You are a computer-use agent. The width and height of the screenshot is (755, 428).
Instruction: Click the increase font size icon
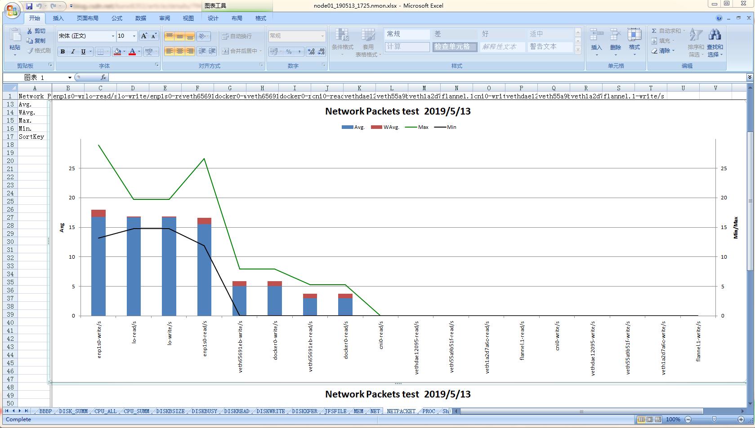[144, 36]
